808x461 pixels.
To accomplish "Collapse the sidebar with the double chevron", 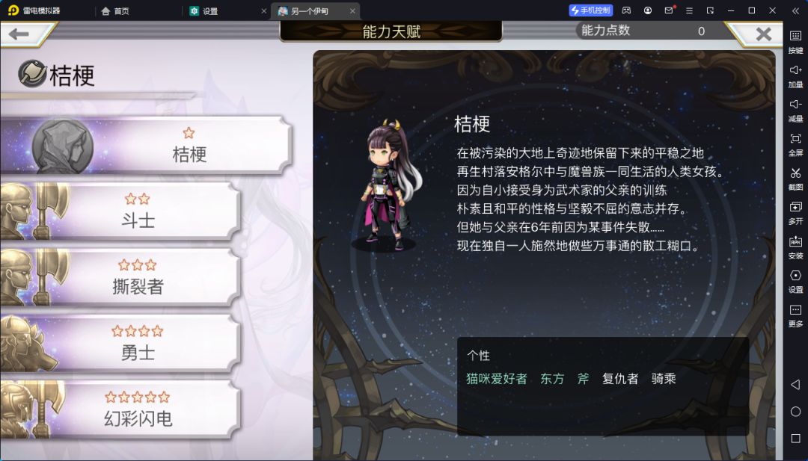I will pyautogui.click(x=795, y=10).
